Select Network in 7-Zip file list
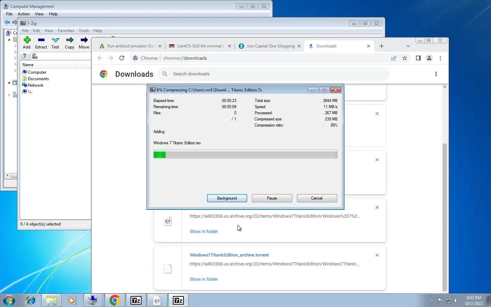 pos(32,85)
